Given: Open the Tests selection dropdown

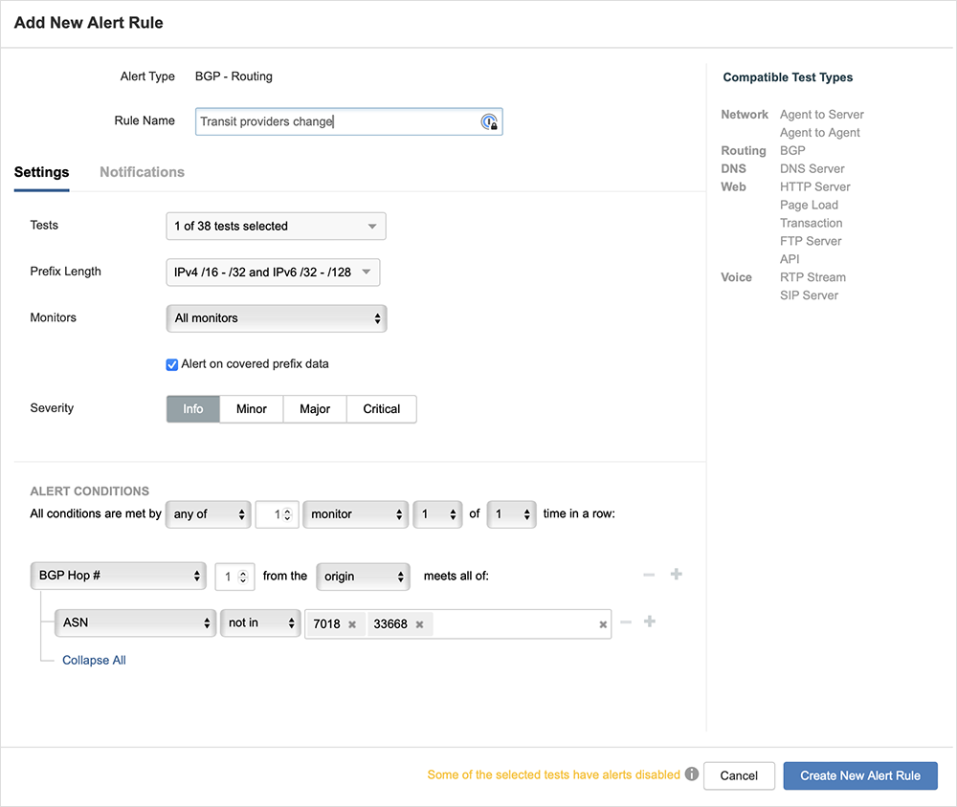Looking at the screenshot, I should click(x=276, y=226).
